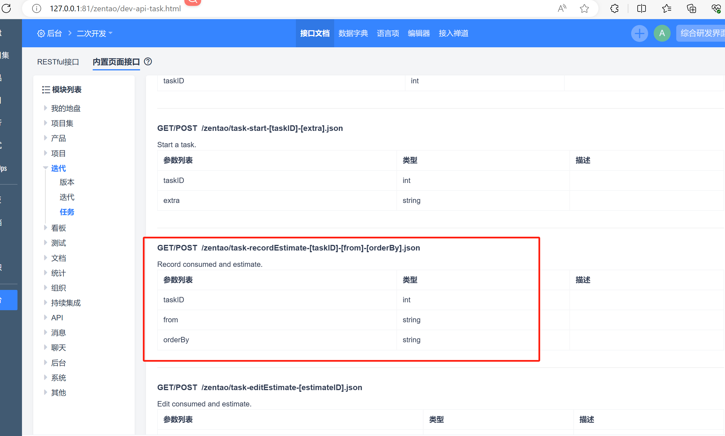Screen dimensions: 725x436
Task: Click the read aloud icon
Action: [x=562, y=8]
